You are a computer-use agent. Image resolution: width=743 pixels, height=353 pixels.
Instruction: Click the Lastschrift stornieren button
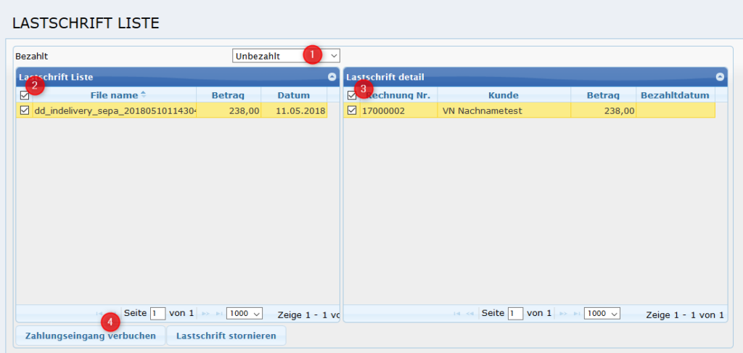coord(226,336)
